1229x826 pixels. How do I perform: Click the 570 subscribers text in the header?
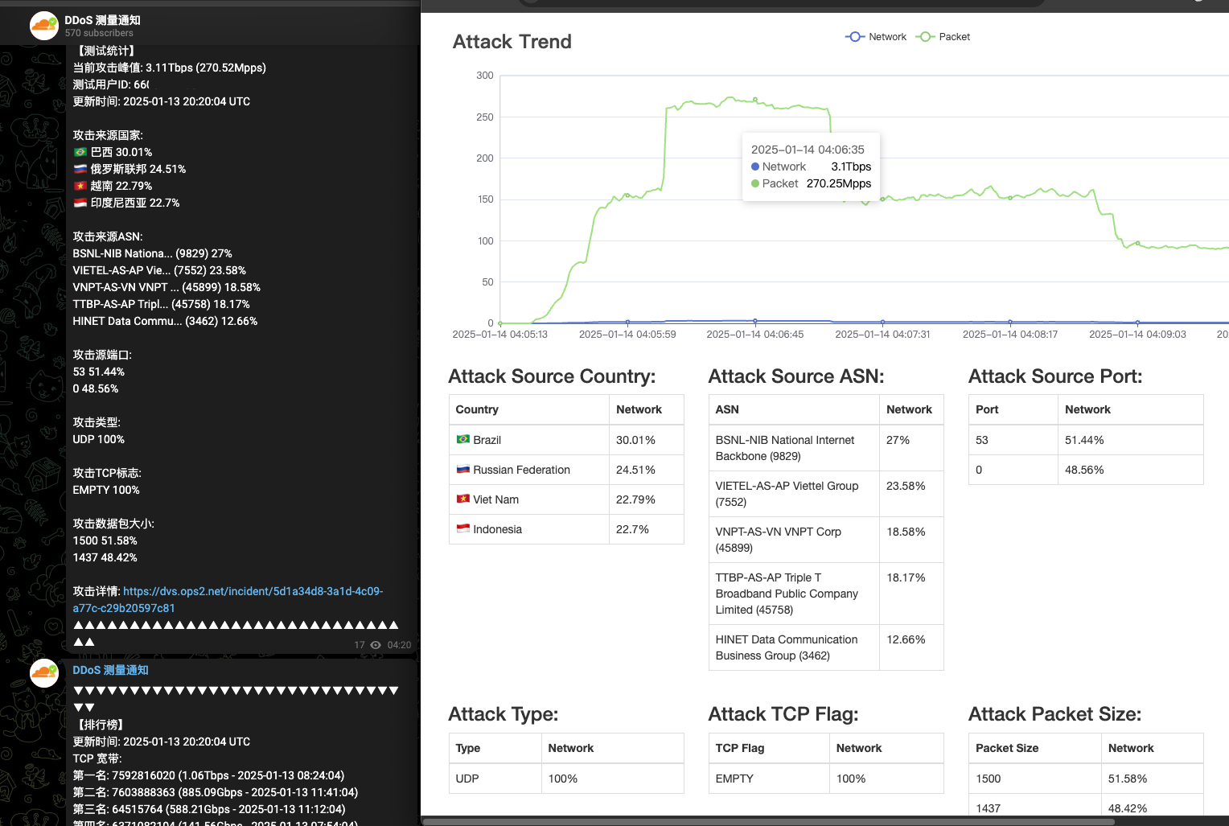[99, 33]
